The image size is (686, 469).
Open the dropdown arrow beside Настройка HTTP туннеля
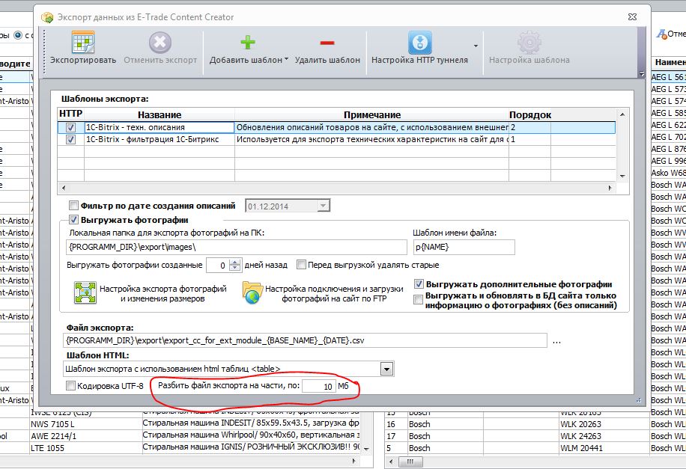pyautogui.click(x=476, y=46)
